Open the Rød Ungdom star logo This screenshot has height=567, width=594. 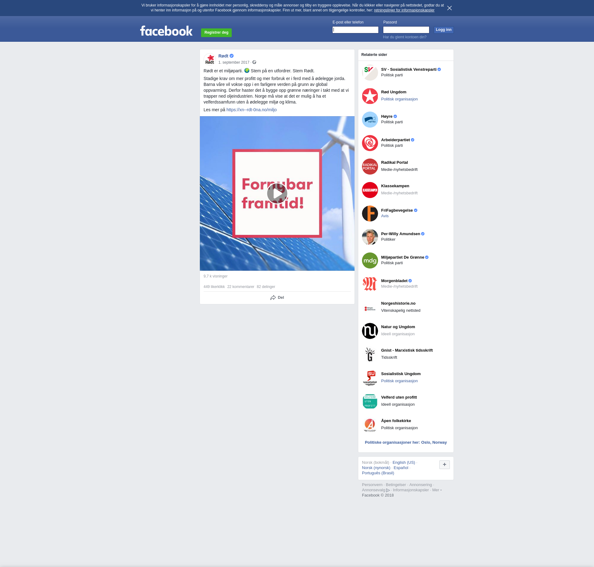pos(370,96)
